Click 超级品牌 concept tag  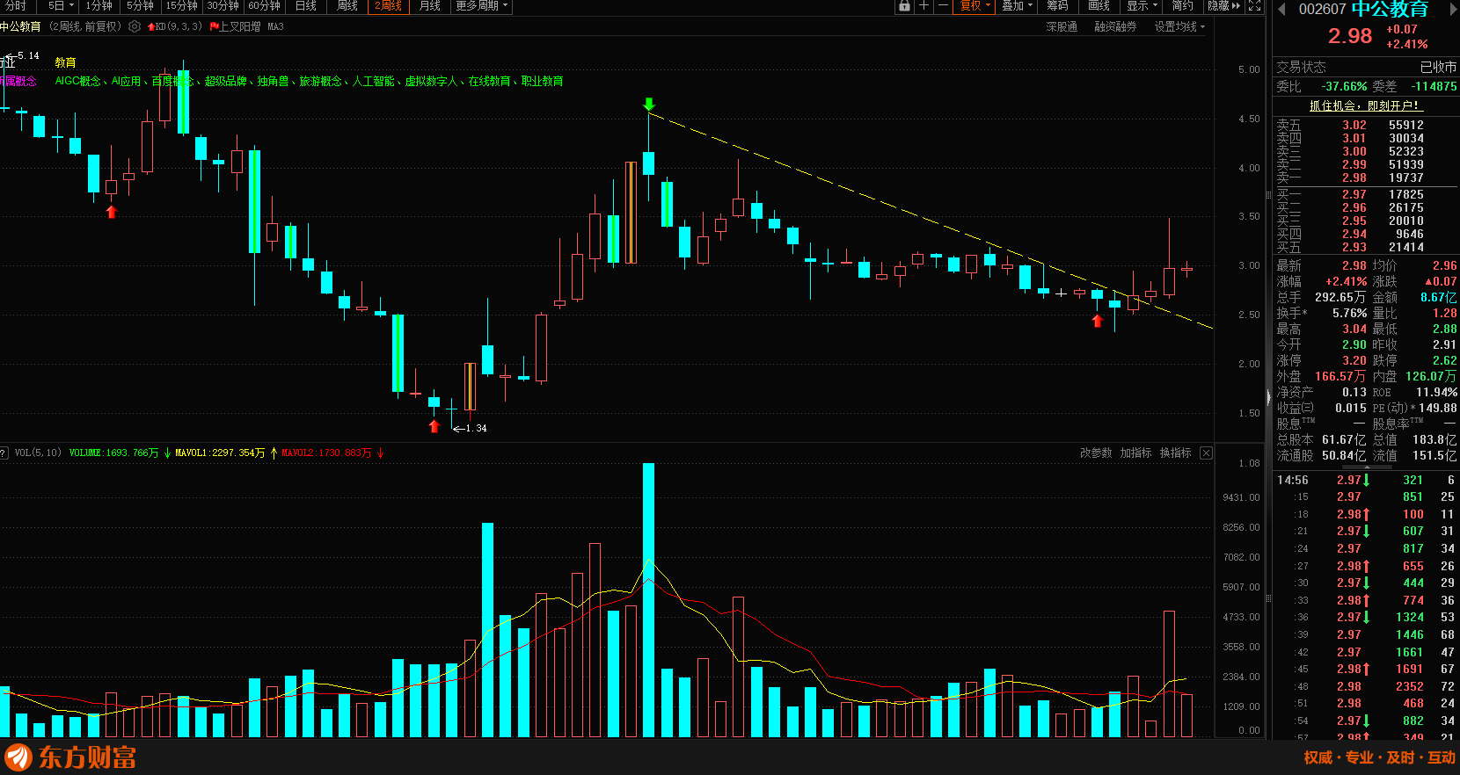[x=225, y=81]
